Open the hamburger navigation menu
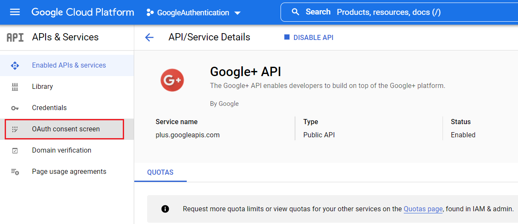The image size is (518, 224). click(15, 12)
